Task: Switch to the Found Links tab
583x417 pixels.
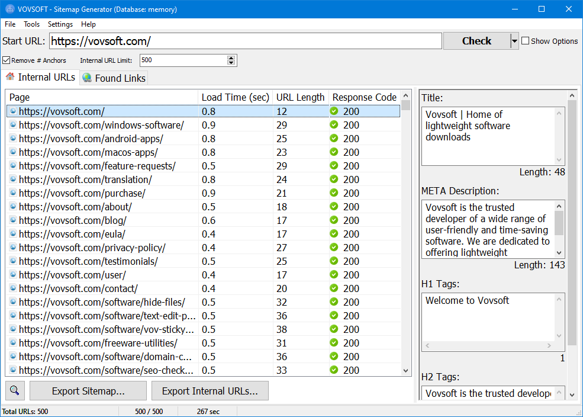Action: [x=113, y=78]
